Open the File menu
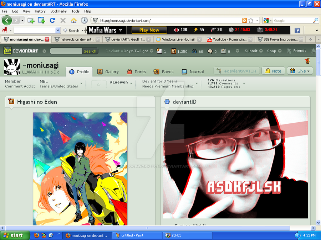Screen dimensions: 321x240 [5, 11]
